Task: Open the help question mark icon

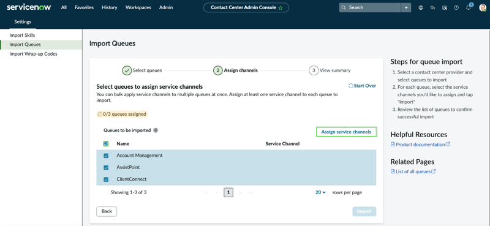Action: 456,8
